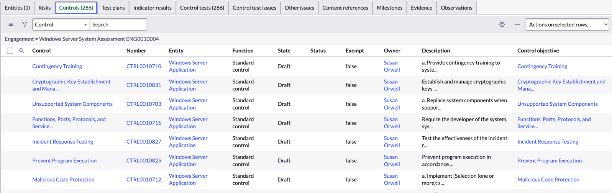This screenshot has height=193, width=612.
Task: Sort by the State column header
Action: click(284, 51)
